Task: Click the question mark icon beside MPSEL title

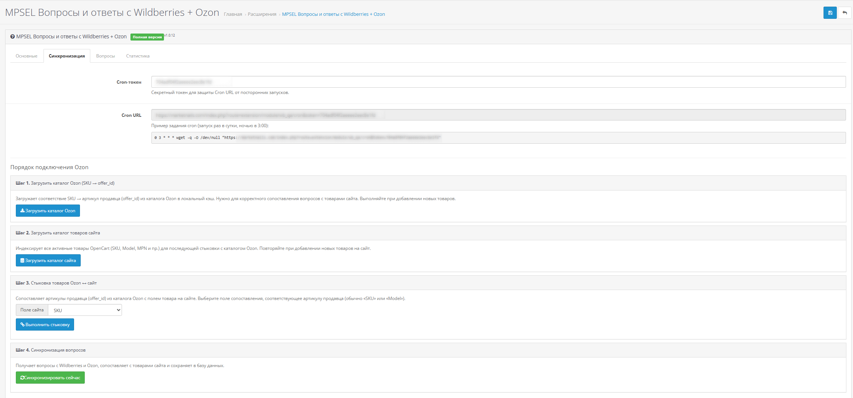Action: 13,36
